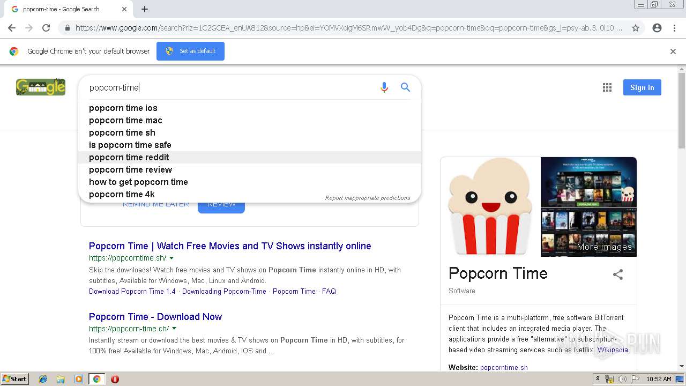
Task: Reload the current page
Action: point(46,28)
